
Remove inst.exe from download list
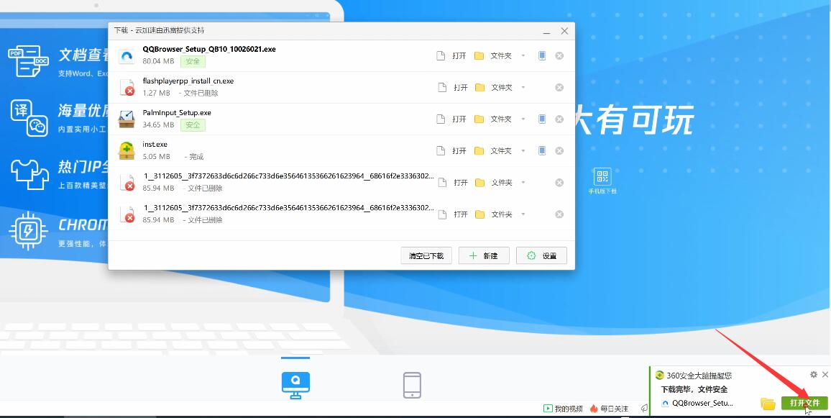pyautogui.click(x=559, y=151)
